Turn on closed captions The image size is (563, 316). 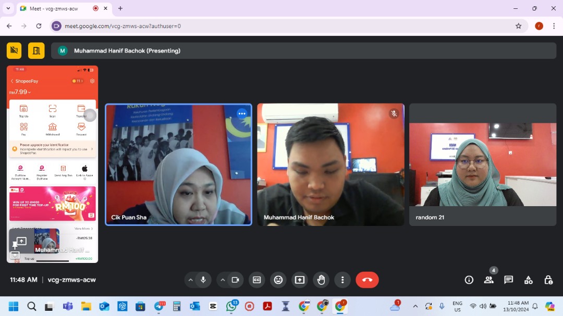tap(256, 280)
